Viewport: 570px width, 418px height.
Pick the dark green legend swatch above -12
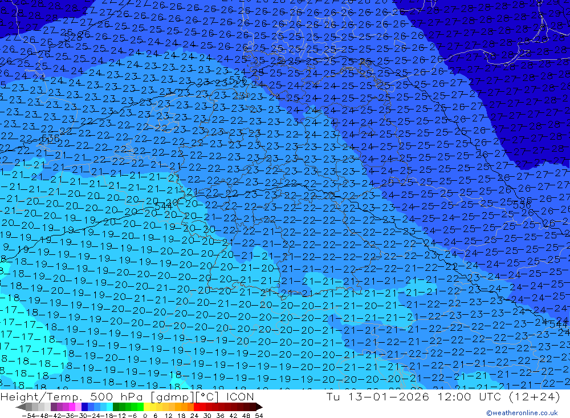(x=116, y=407)
